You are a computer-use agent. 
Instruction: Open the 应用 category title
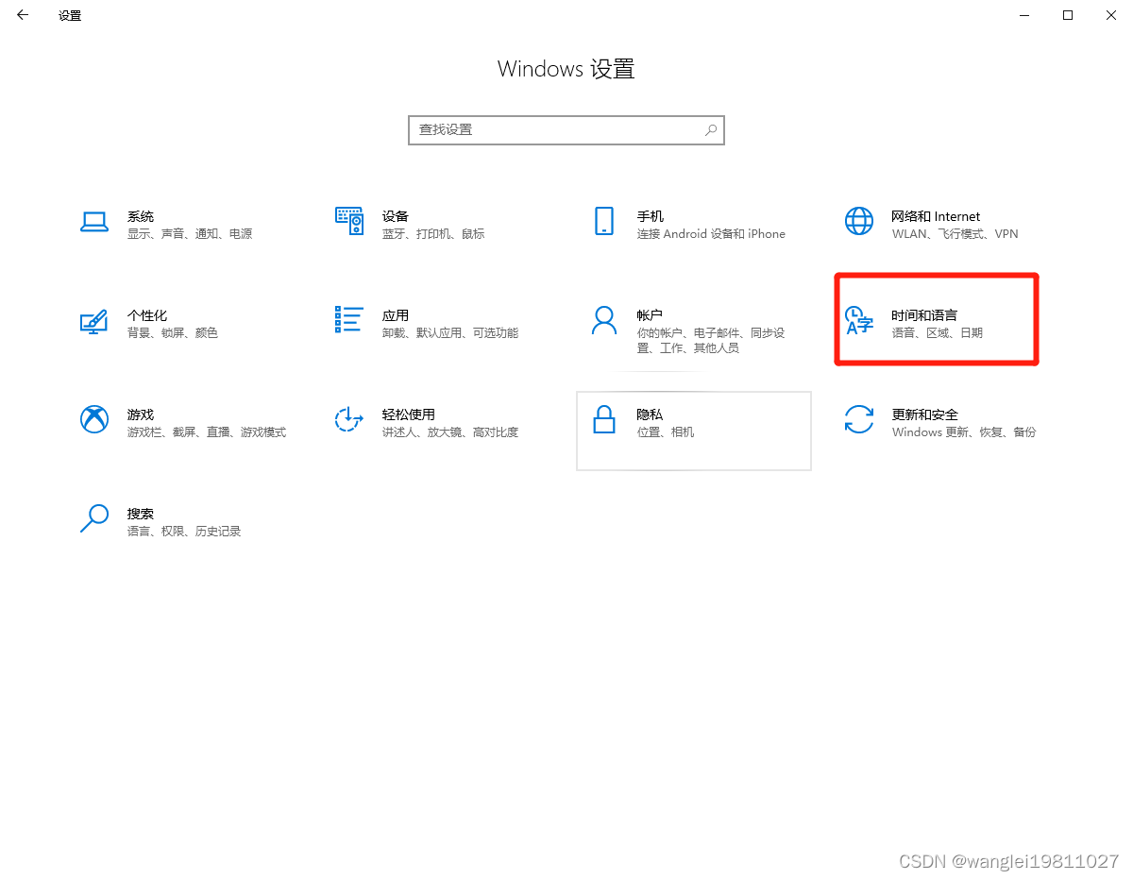coord(396,315)
